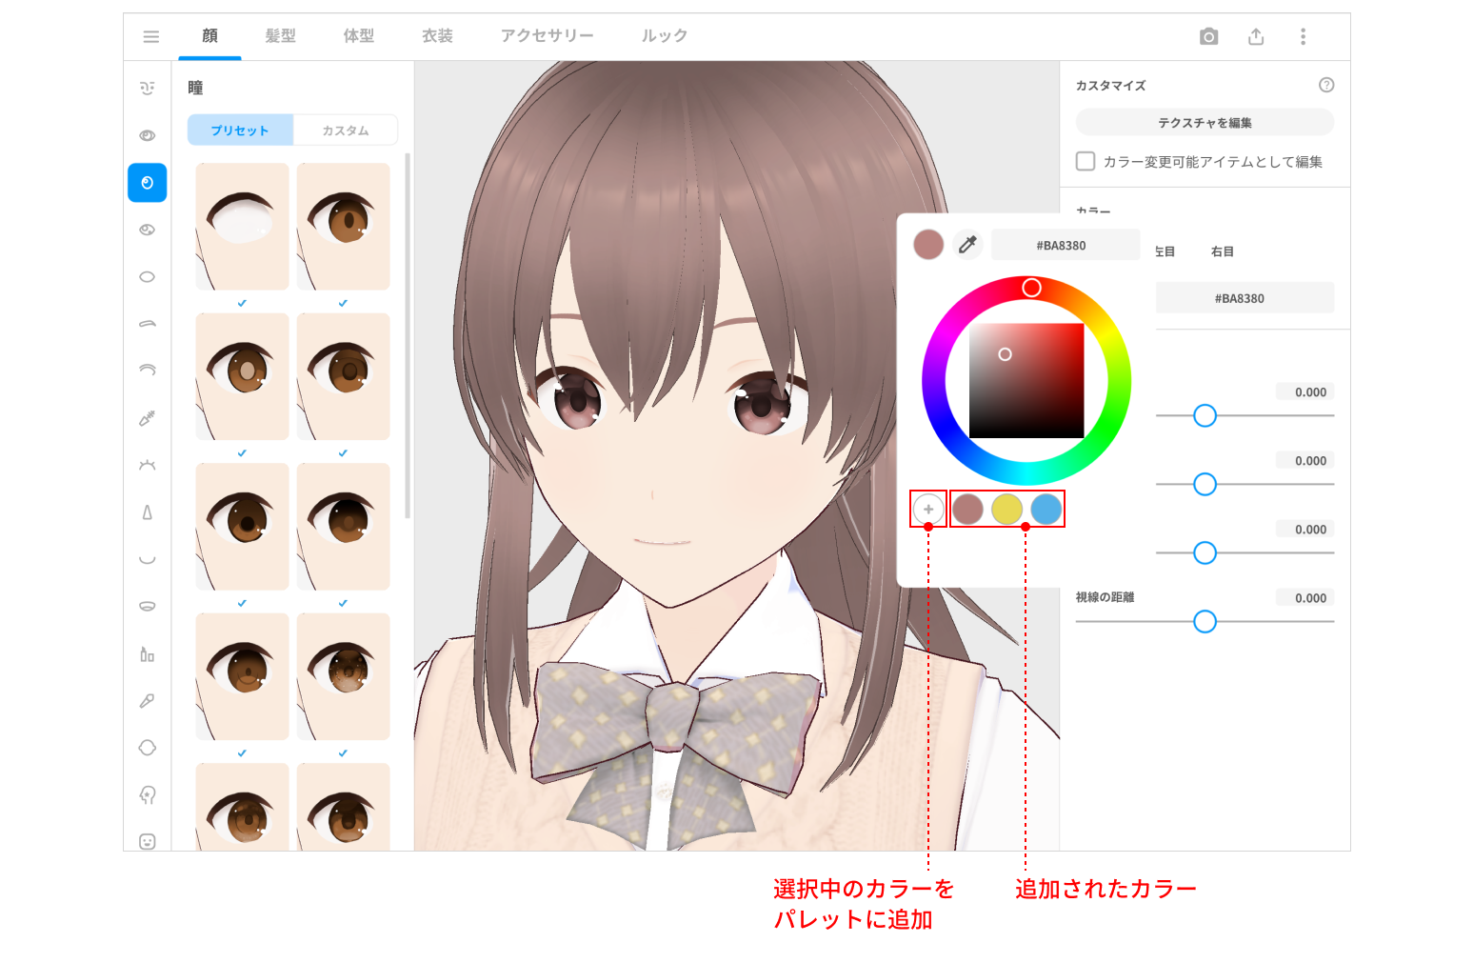Switch to the 髪型 tab
1474x963 pixels.
pyautogui.click(x=280, y=36)
